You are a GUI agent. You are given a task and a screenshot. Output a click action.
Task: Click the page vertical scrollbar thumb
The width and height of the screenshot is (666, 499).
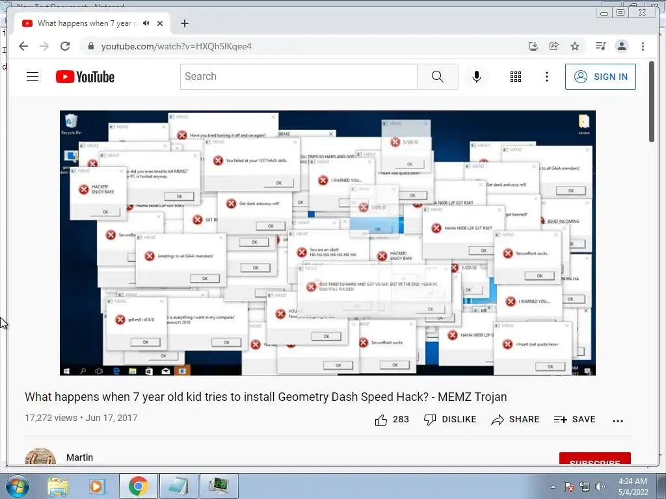(652, 102)
